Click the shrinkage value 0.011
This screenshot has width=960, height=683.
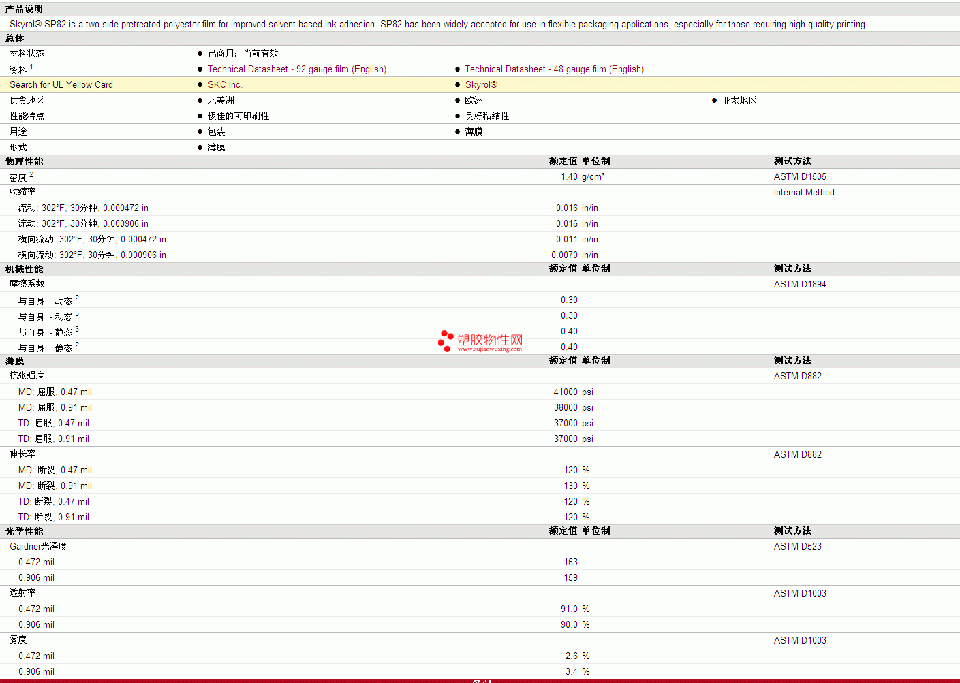(567, 239)
